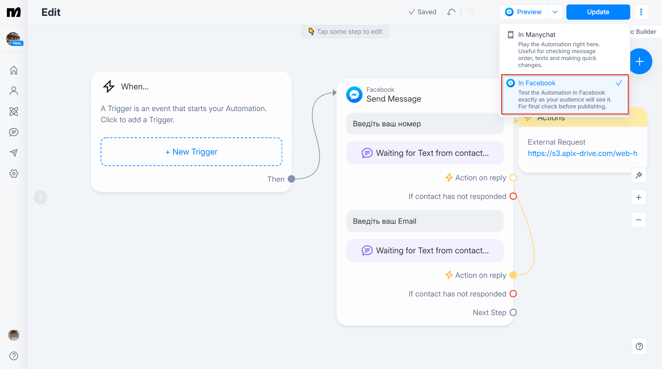Select the In Facebook preview option
The image size is (662, 369).
point(565,94)
